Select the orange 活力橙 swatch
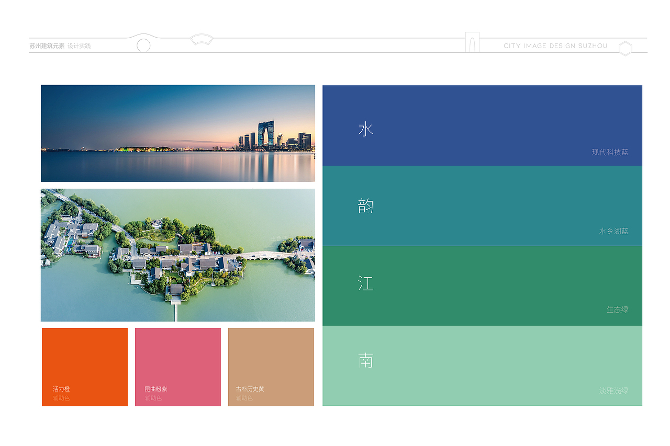This screenshot has height=446, width=670. click(85, 367)
